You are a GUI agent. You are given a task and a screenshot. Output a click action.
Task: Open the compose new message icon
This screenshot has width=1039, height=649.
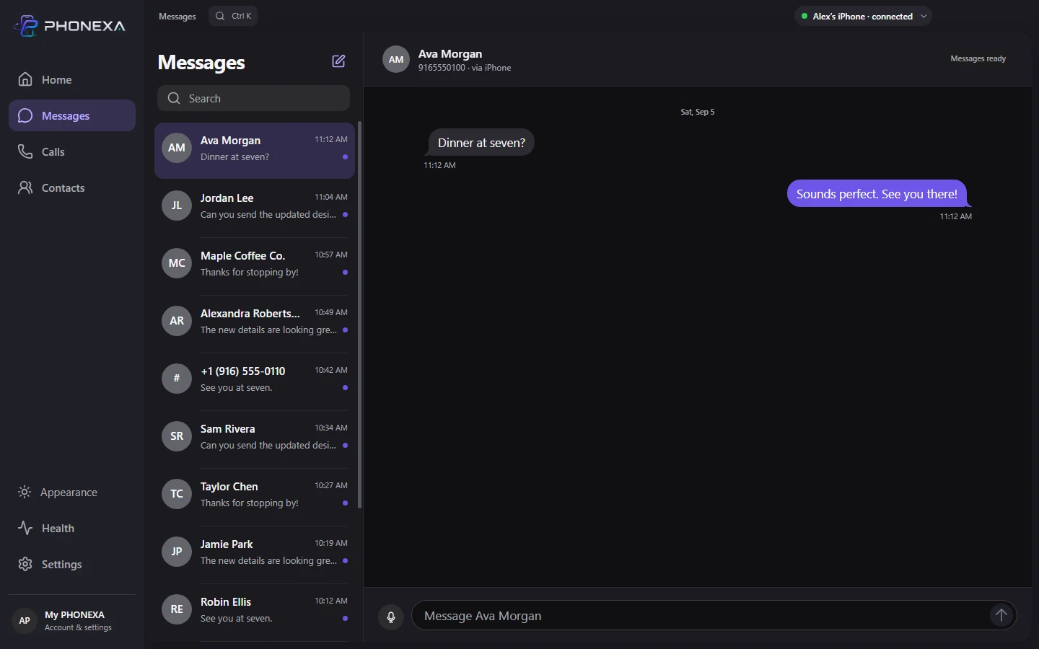pos(338,61)
